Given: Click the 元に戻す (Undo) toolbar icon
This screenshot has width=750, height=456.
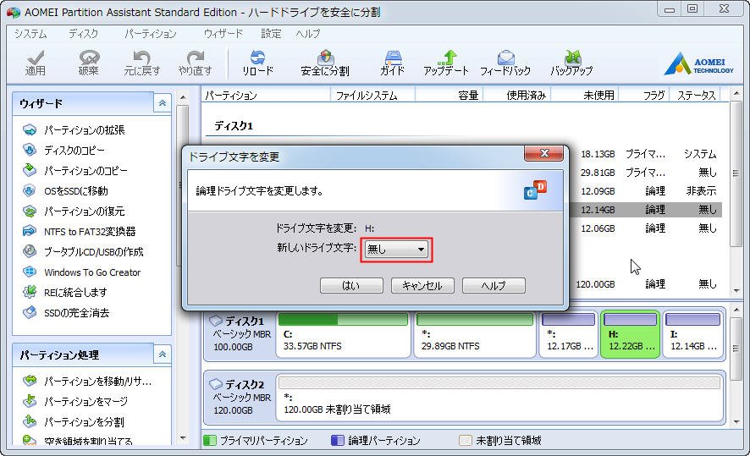Looking at the screenshot, I should (x=141, y=63).
